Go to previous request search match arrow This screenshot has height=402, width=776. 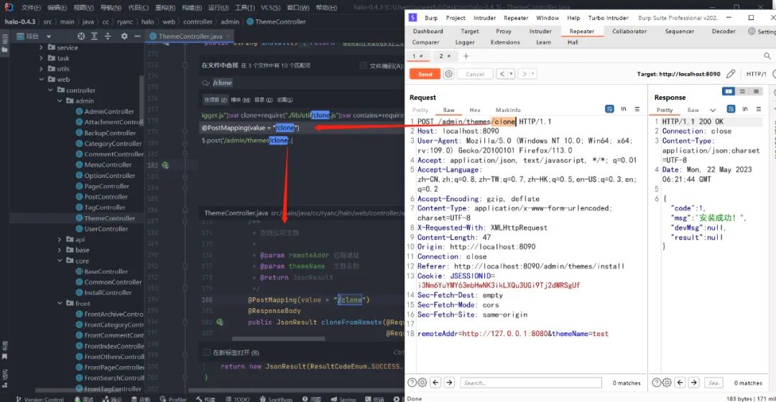click(x=435, y=382)
